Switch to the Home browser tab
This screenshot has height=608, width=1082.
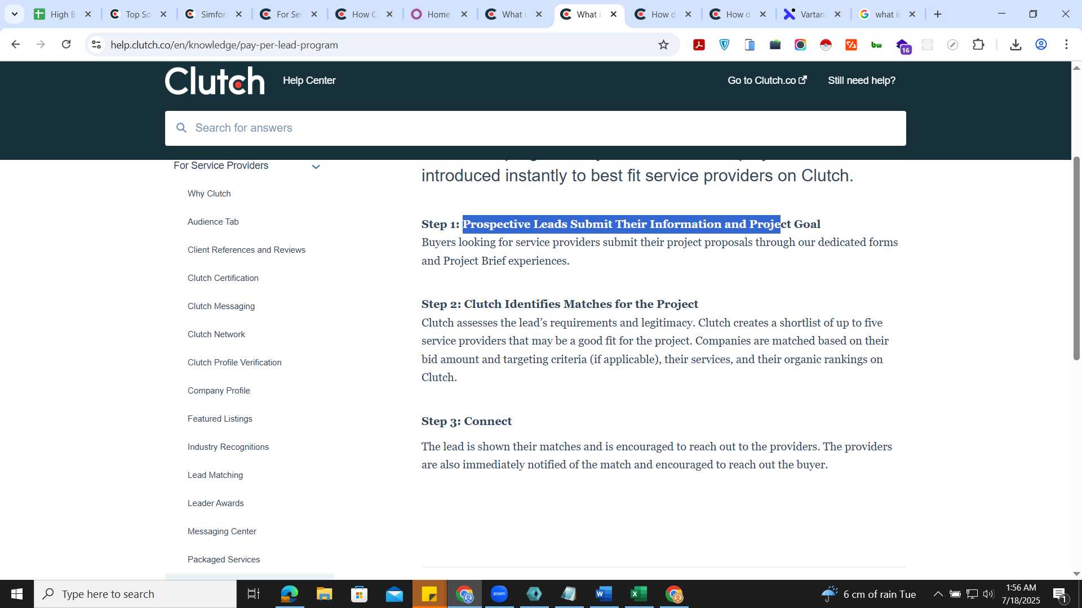click(438, 14)
